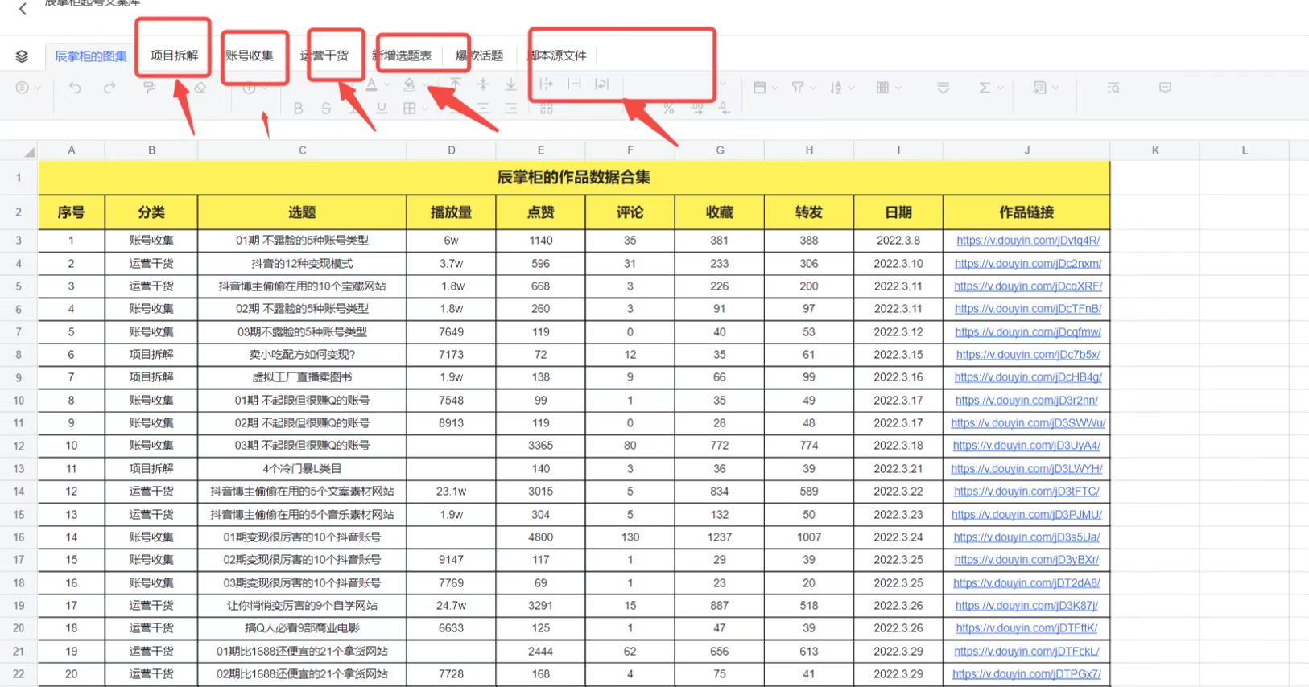Viewport: 1309px width, 687px height.
Task: Click the comment bubble icon
Action: [x=1165, y=88]
